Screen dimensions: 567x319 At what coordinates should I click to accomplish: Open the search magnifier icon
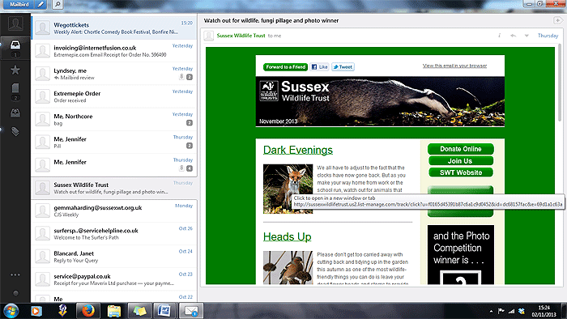pos(58,4)
